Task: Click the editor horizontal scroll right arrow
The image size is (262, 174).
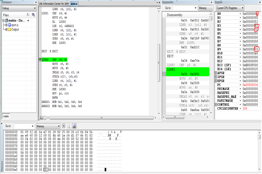Action: pyautogui.click(x=156, y=118)
